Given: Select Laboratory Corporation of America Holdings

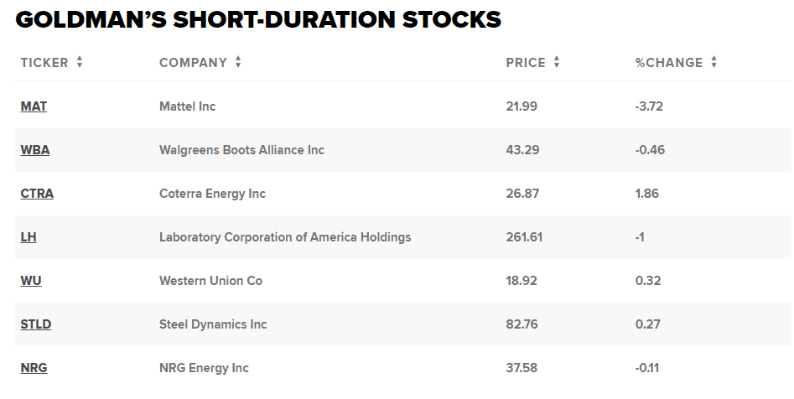Looking at the screenshot, I should click(285, 237).
